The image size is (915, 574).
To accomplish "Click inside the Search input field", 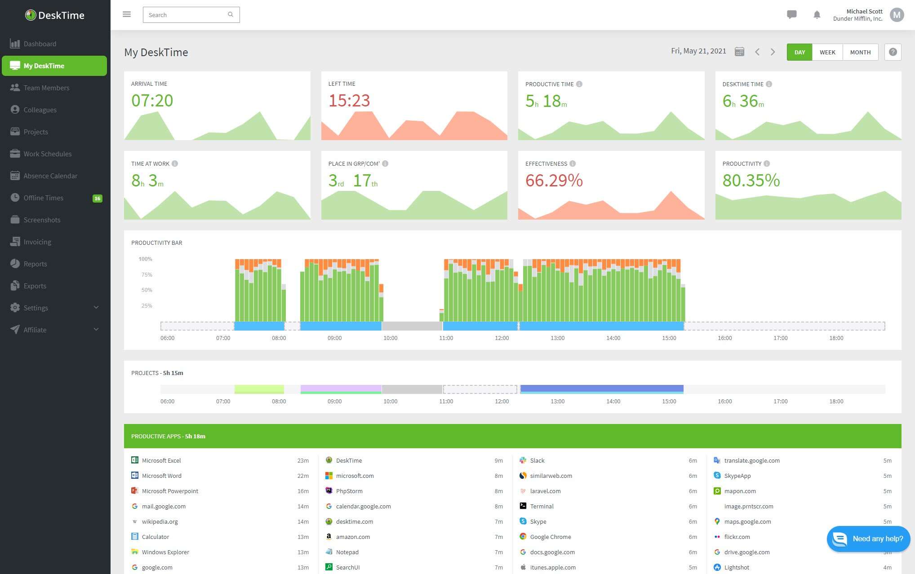I will (187, 15).
